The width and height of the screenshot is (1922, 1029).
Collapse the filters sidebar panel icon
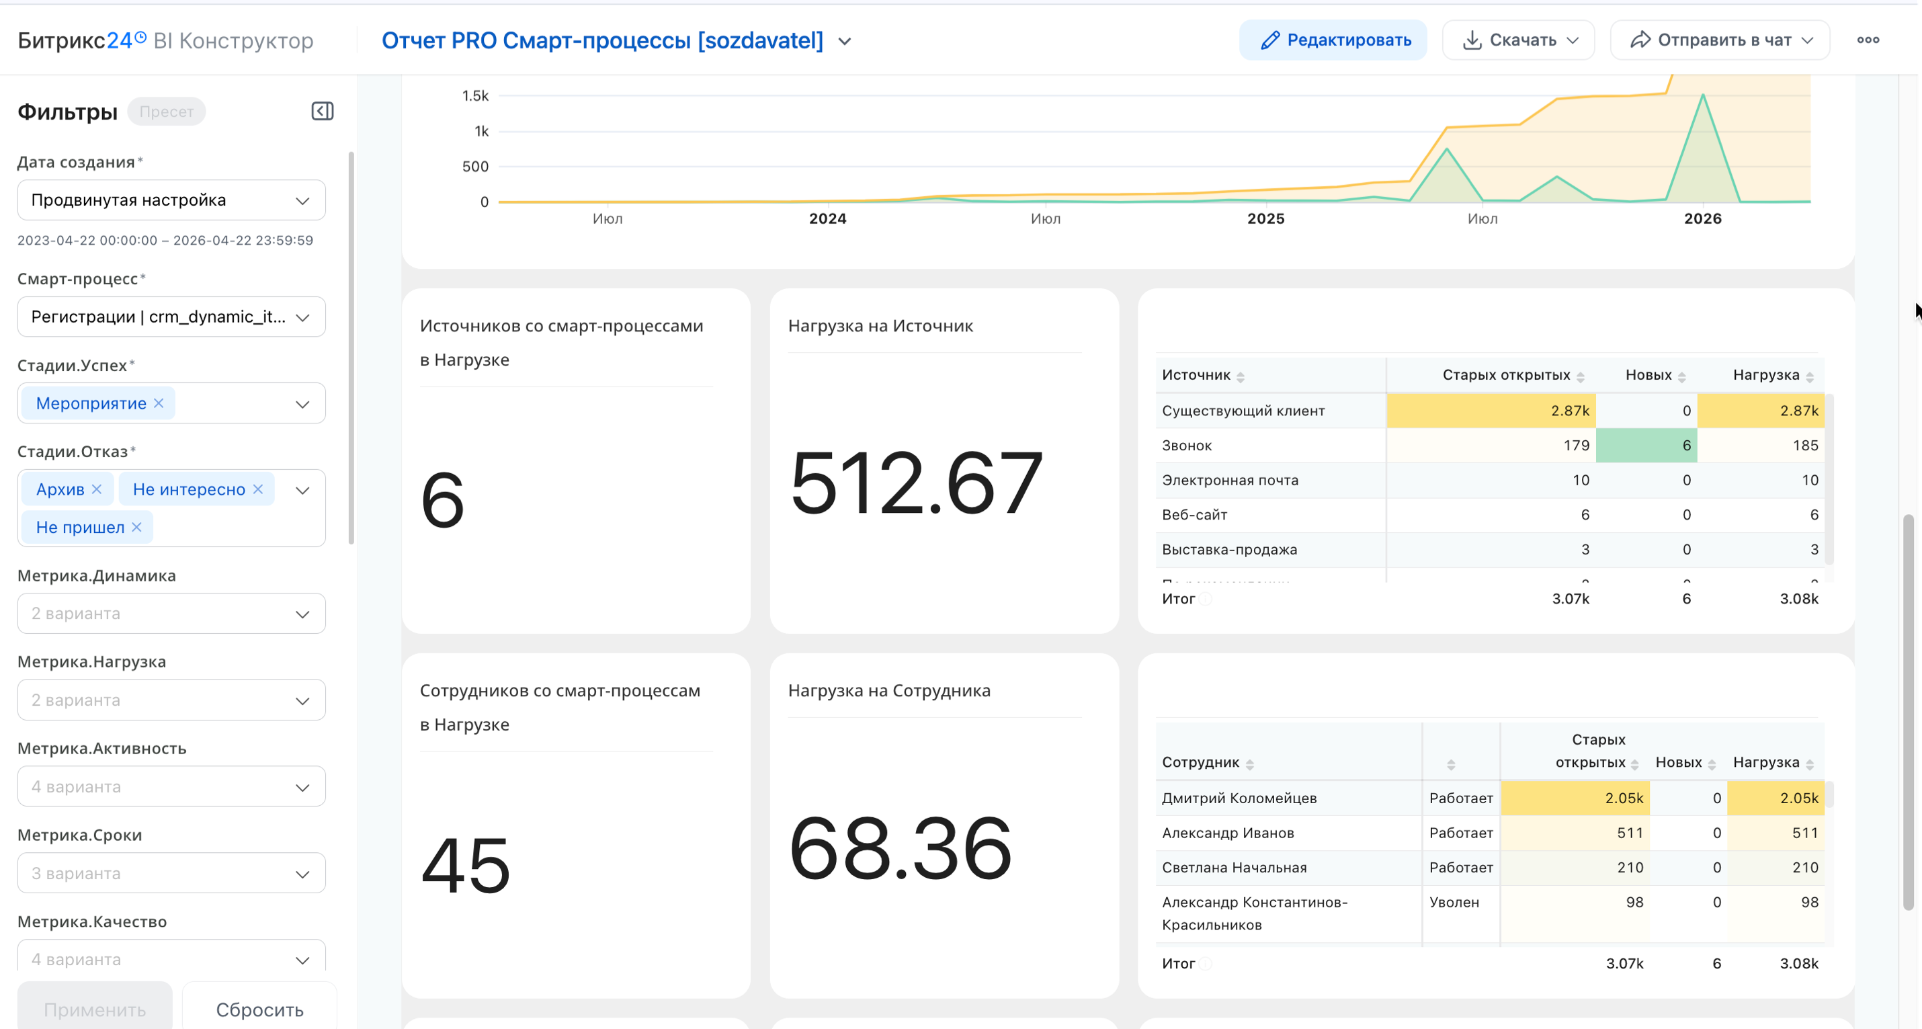pyautogui.click(x=323, y=111)
